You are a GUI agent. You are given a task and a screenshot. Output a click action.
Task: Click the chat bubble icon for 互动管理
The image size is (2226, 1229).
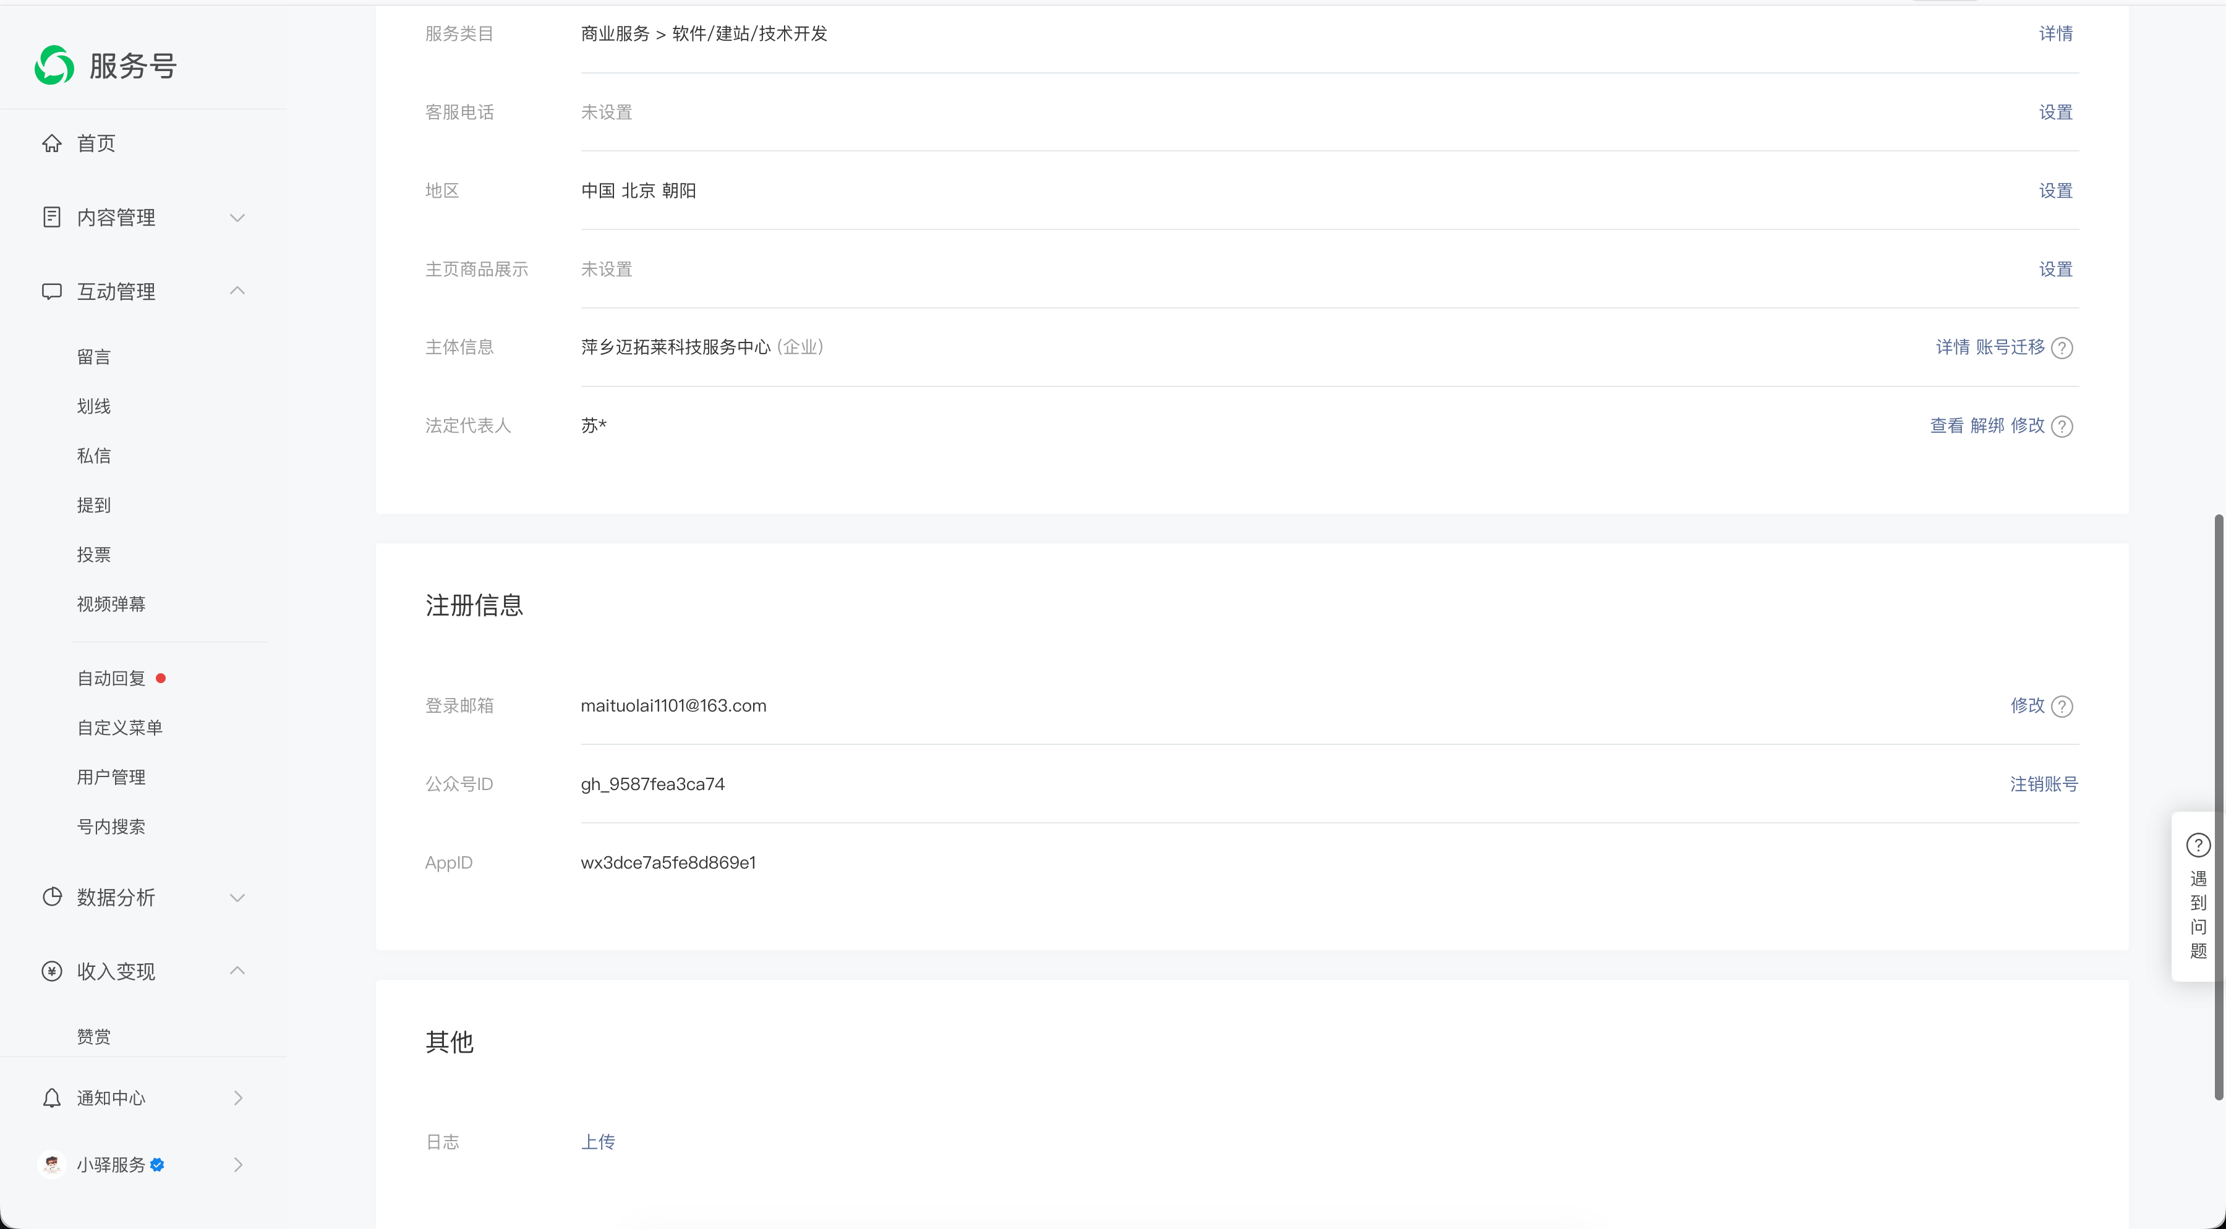click(x=52, y=291)
